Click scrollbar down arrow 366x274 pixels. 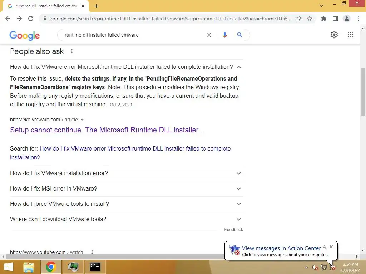[x=363, y=250]
